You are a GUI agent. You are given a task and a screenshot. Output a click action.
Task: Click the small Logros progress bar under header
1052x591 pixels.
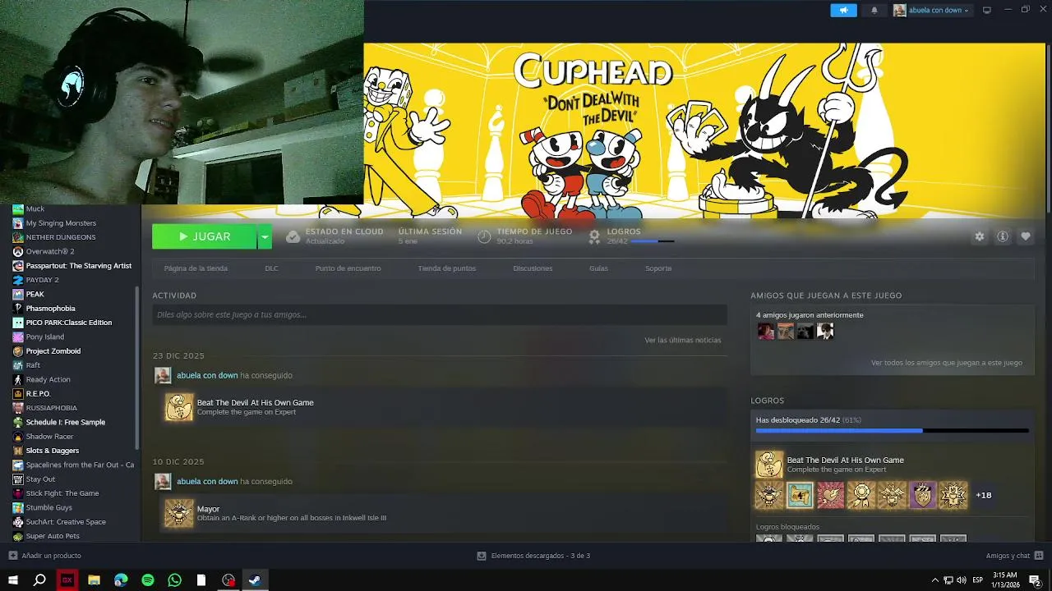click(653, 241)
